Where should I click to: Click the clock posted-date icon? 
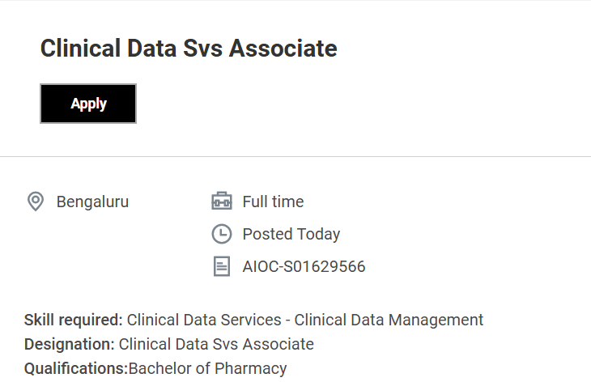coord(221,234)
